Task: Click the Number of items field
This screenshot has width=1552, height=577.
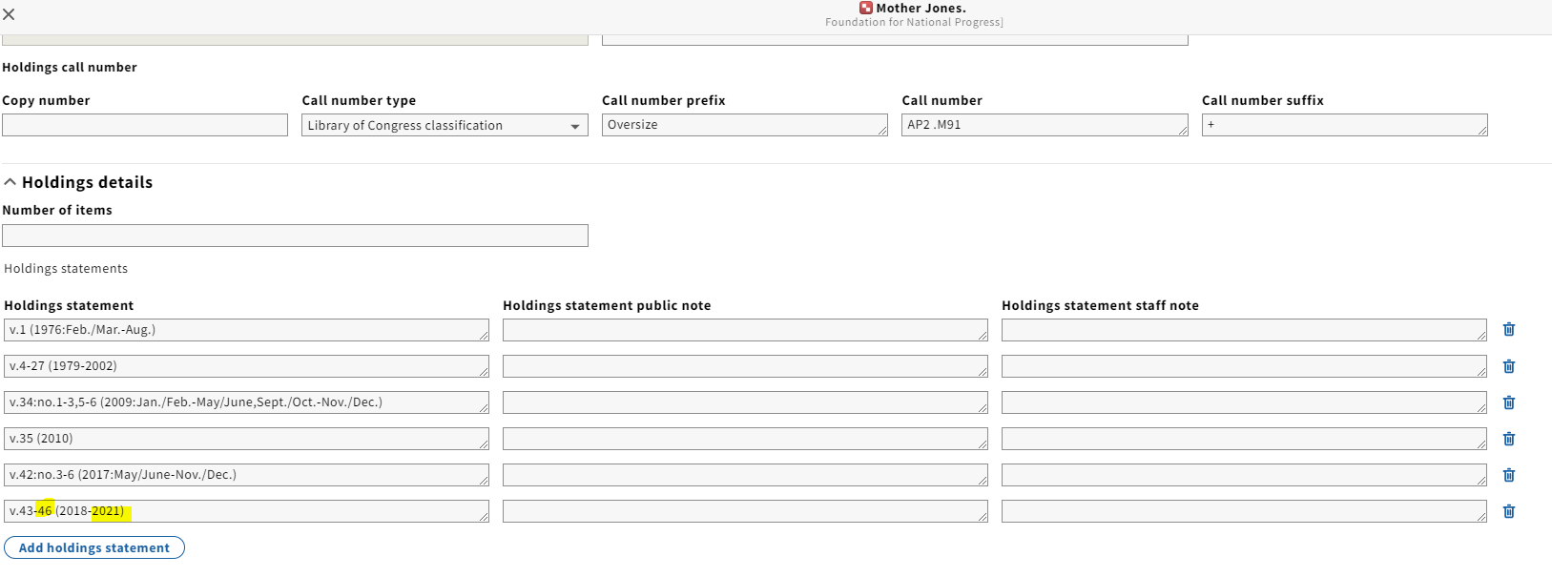Action: point(295,236)
